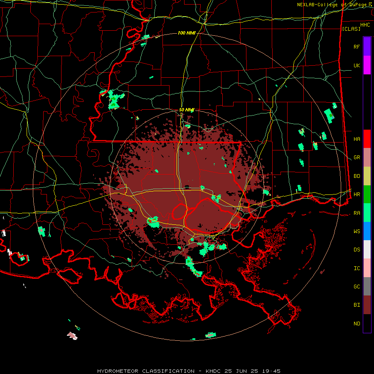Click the HA legend label
This screenshot has width=374, height=374.
point(357,139)
